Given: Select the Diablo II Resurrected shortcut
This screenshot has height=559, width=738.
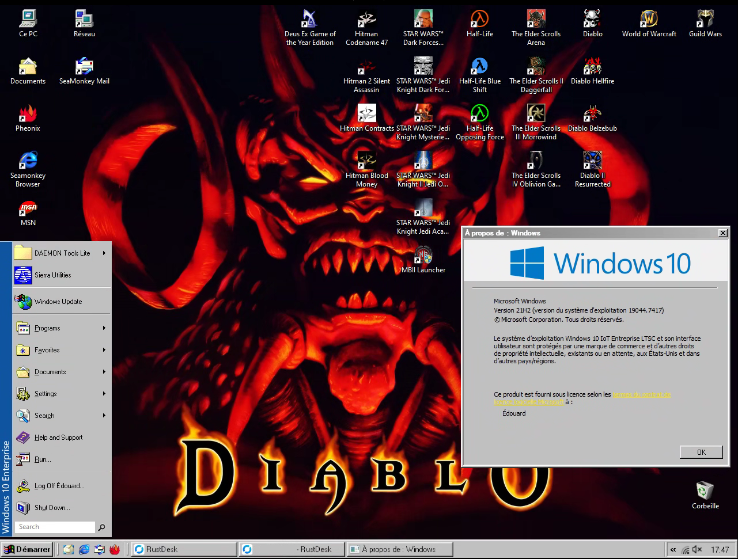Looking at the screenshot, I should [592, 169].
